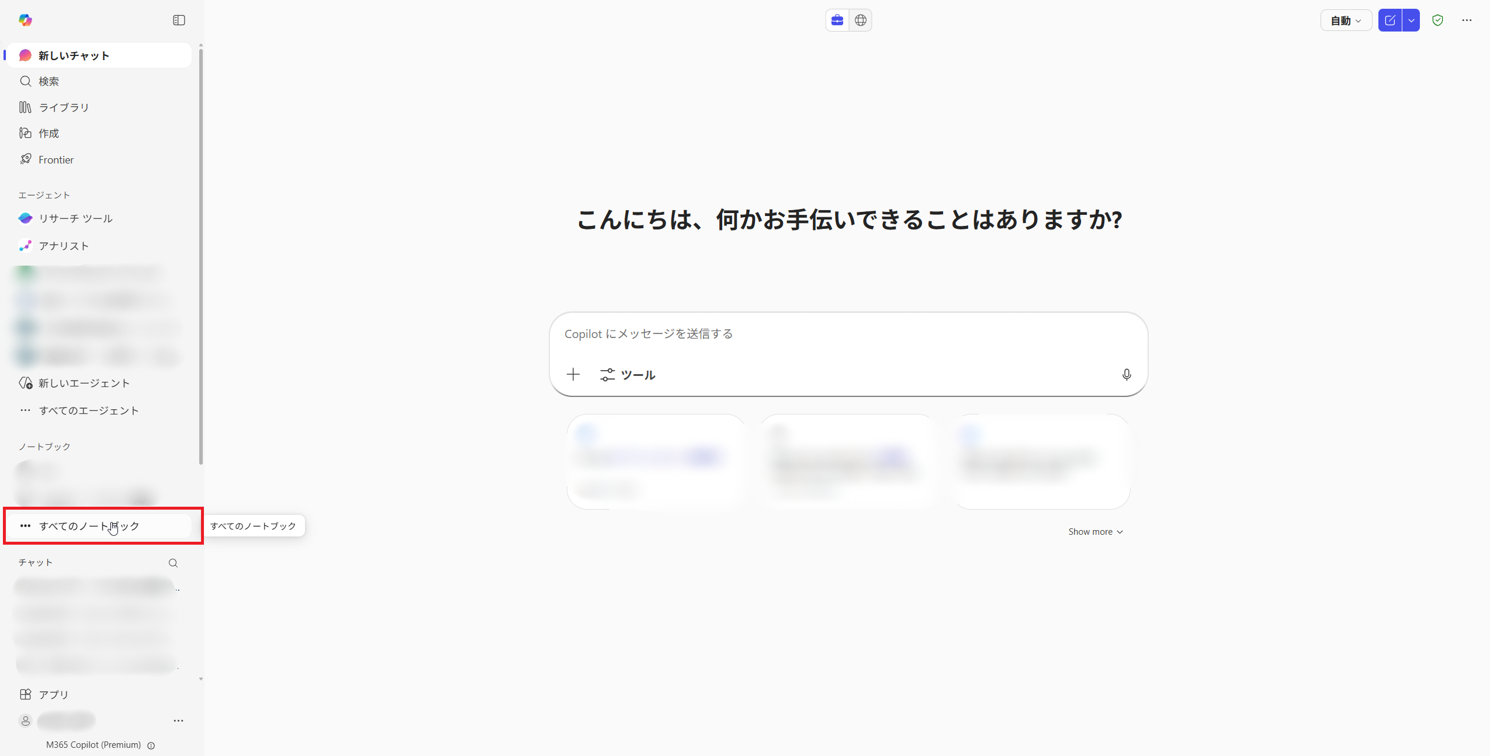The image size is (1490, 756).
Task: Expand Show more suggestion cards
Action: (x=1095, y=531)
